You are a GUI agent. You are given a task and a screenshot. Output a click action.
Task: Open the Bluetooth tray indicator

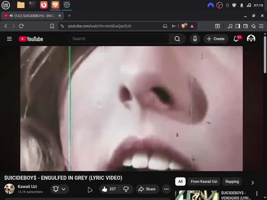[227, 5]
